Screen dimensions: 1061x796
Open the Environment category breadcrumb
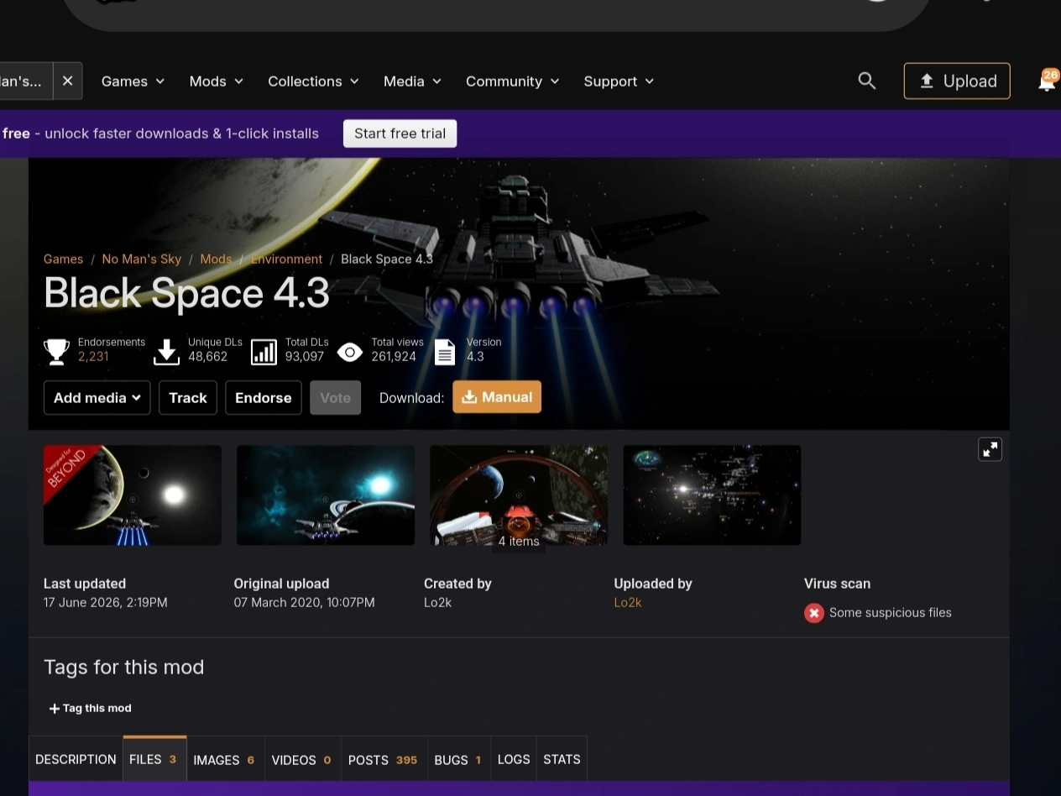[286, 259]
